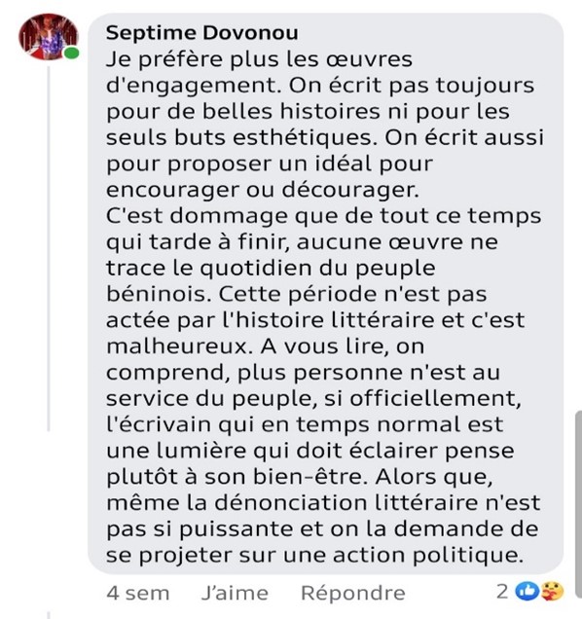Screen dimensions: 582x619
Task: Open the Septime Dovonou name link
Action: click(x=202, y=33)
